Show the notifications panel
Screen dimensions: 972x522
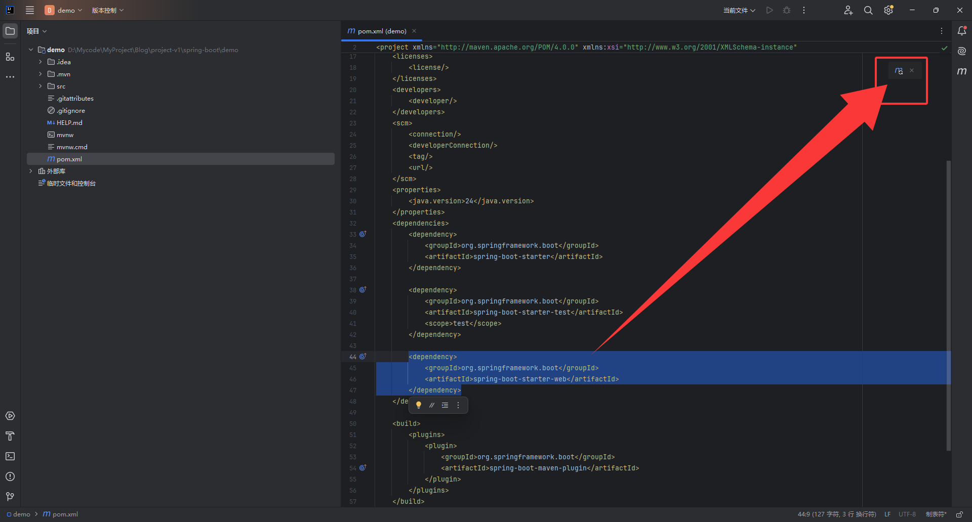pyautogui.click(x=961, y=31)
